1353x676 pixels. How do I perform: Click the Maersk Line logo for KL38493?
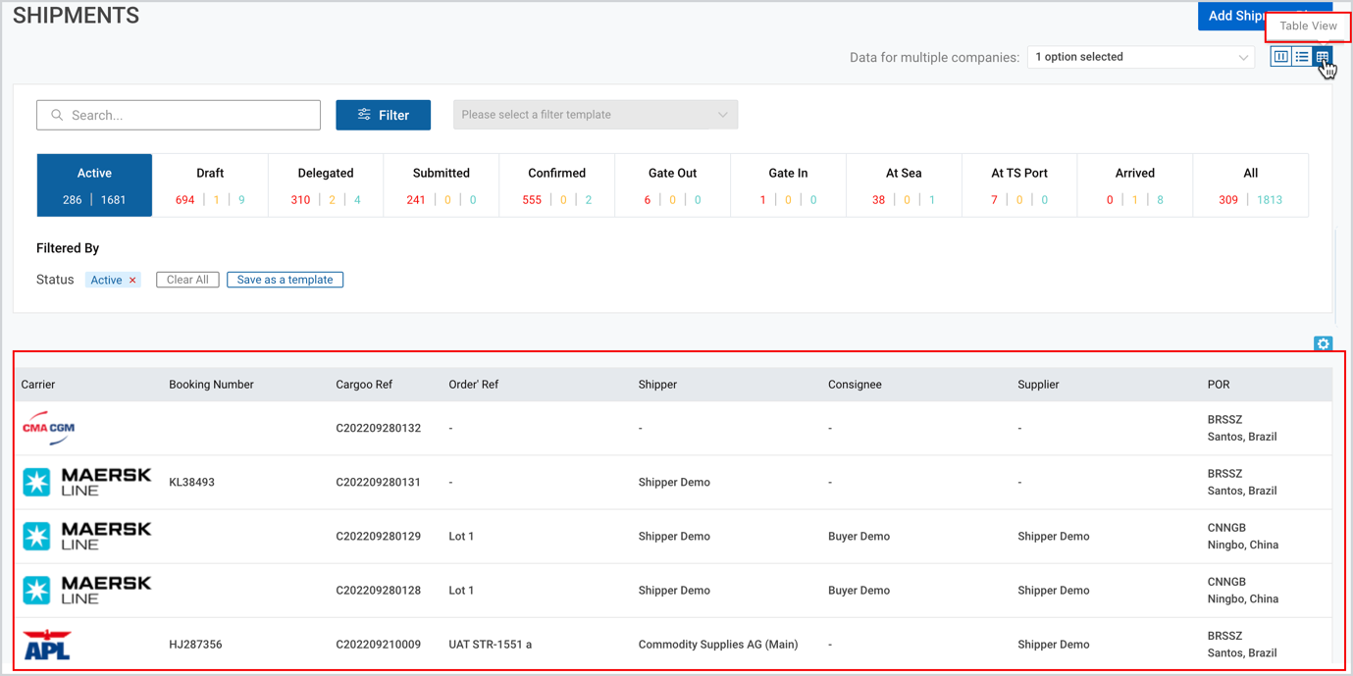click(x=87, y=482)
